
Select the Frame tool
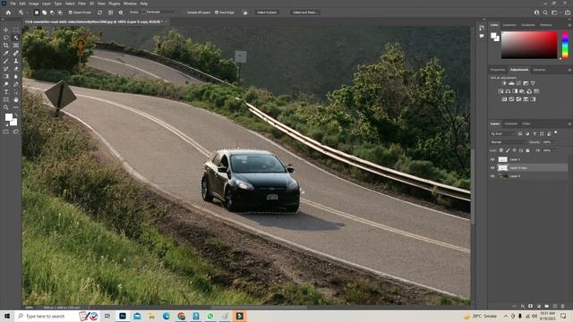coord(16,46)
